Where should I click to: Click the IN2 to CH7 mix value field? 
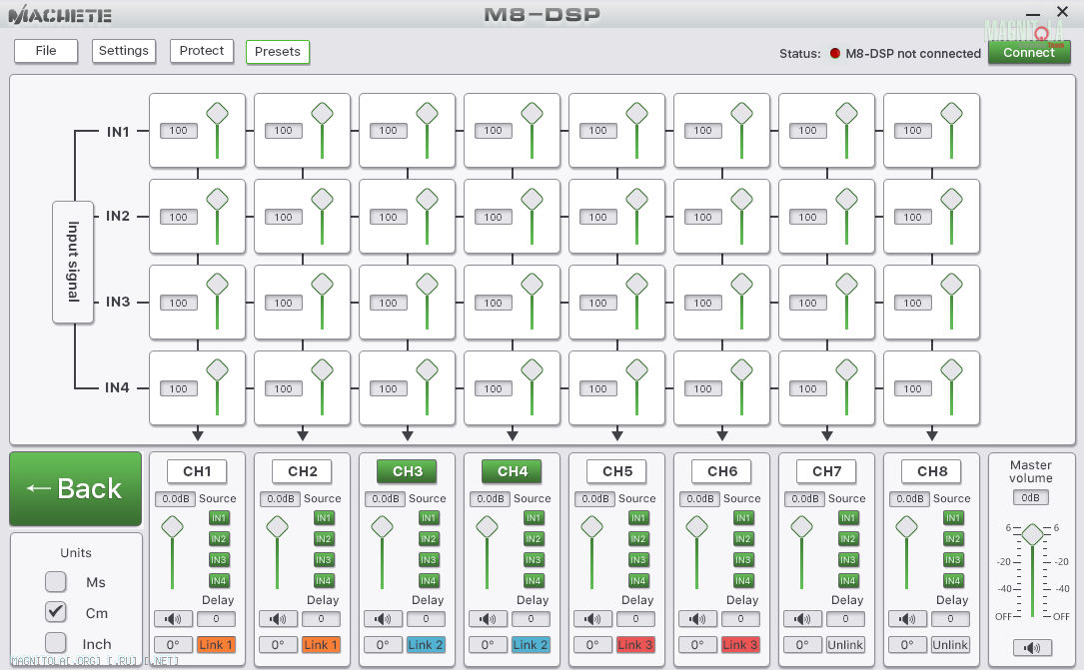[807, 217]
